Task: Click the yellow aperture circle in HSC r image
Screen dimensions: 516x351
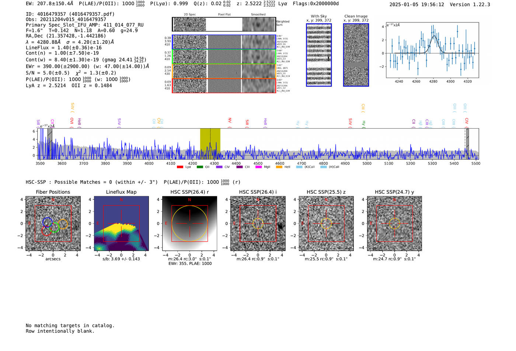Action: (x=189, y=224)
